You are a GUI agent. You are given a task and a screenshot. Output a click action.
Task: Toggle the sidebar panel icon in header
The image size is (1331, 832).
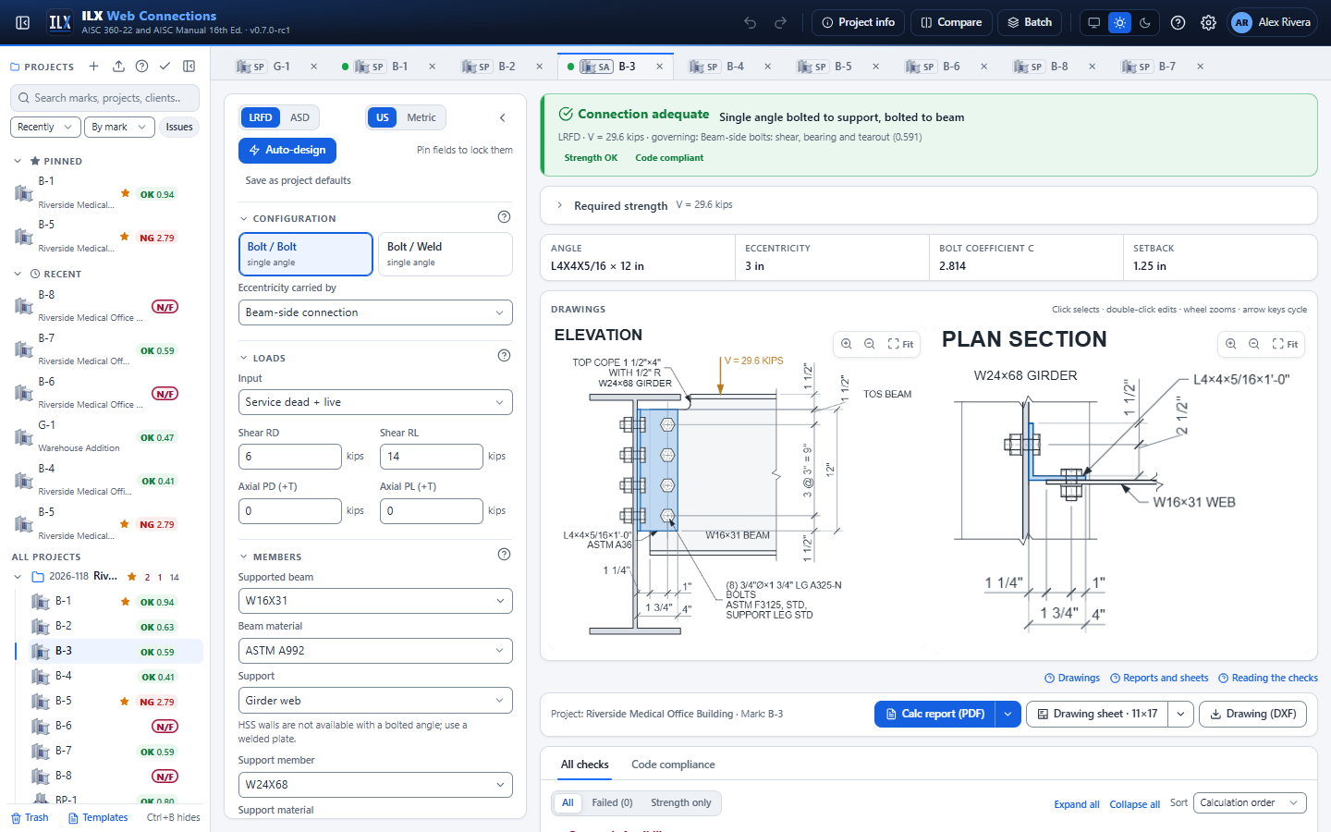tap(23, 22)
